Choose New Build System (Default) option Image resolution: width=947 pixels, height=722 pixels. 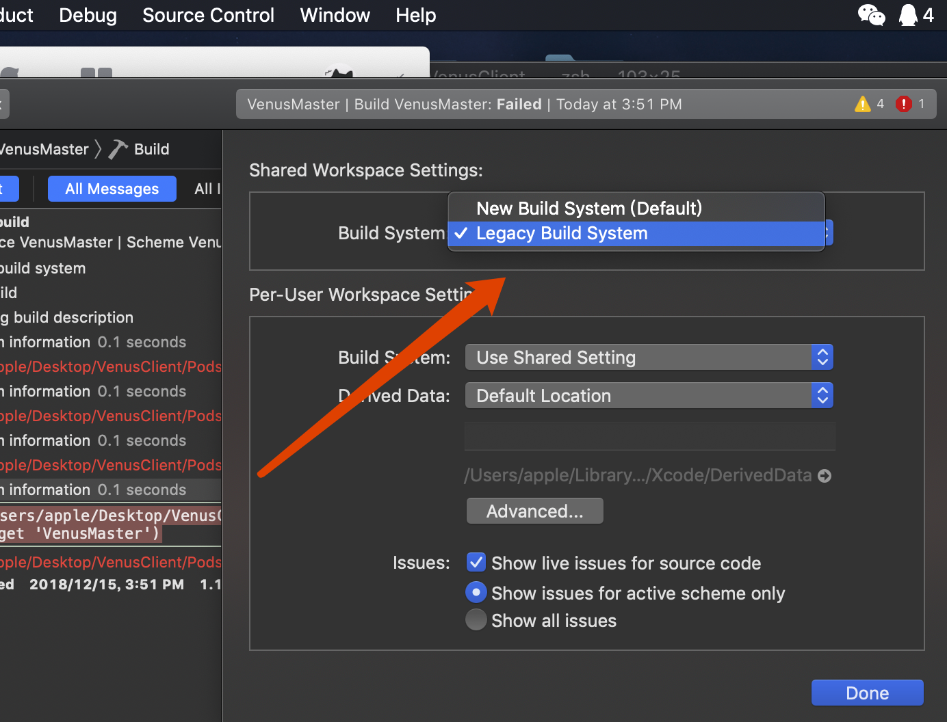pyautogui.click(x=636, y=208)
